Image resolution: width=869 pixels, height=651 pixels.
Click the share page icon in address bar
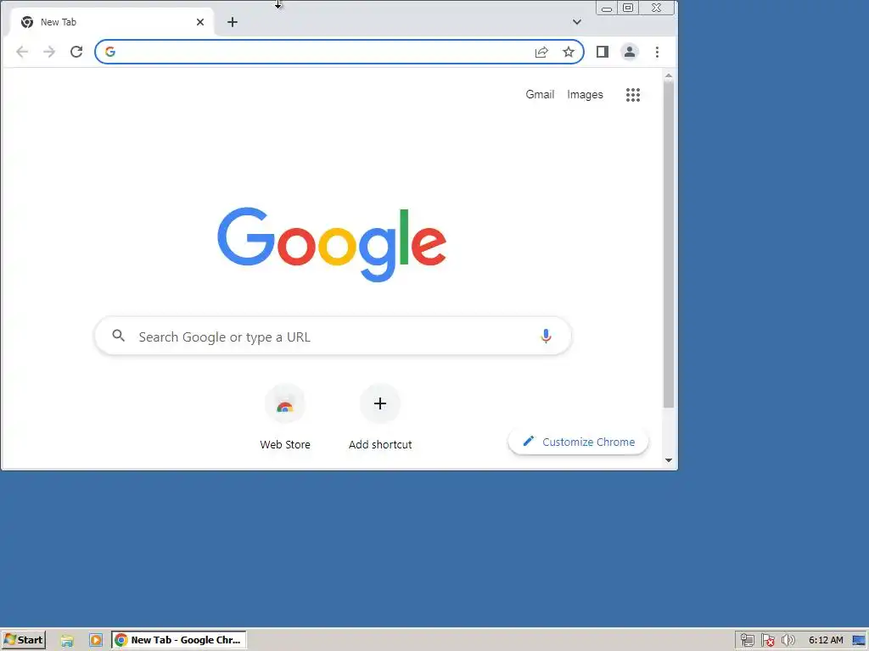(x=541, y=52)
